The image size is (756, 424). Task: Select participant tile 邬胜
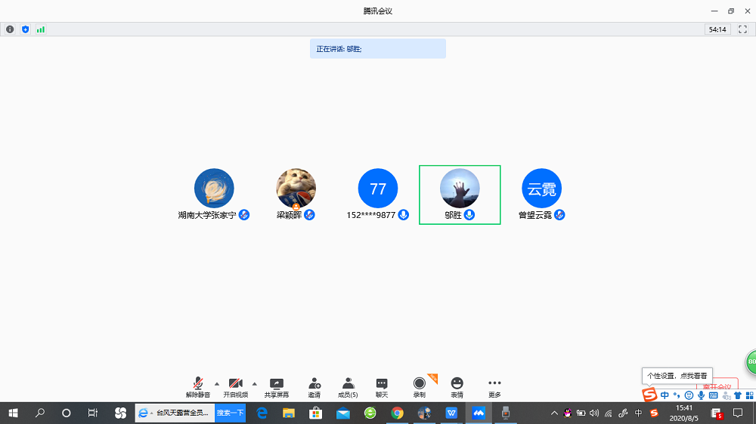click(460, 195)
